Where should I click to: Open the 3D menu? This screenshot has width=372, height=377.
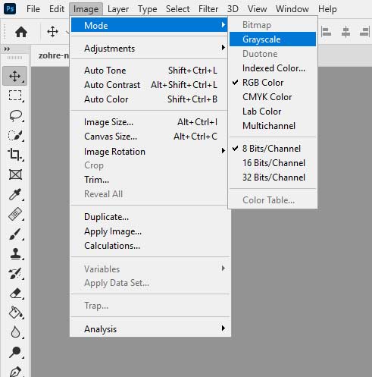tap(233, 9)
